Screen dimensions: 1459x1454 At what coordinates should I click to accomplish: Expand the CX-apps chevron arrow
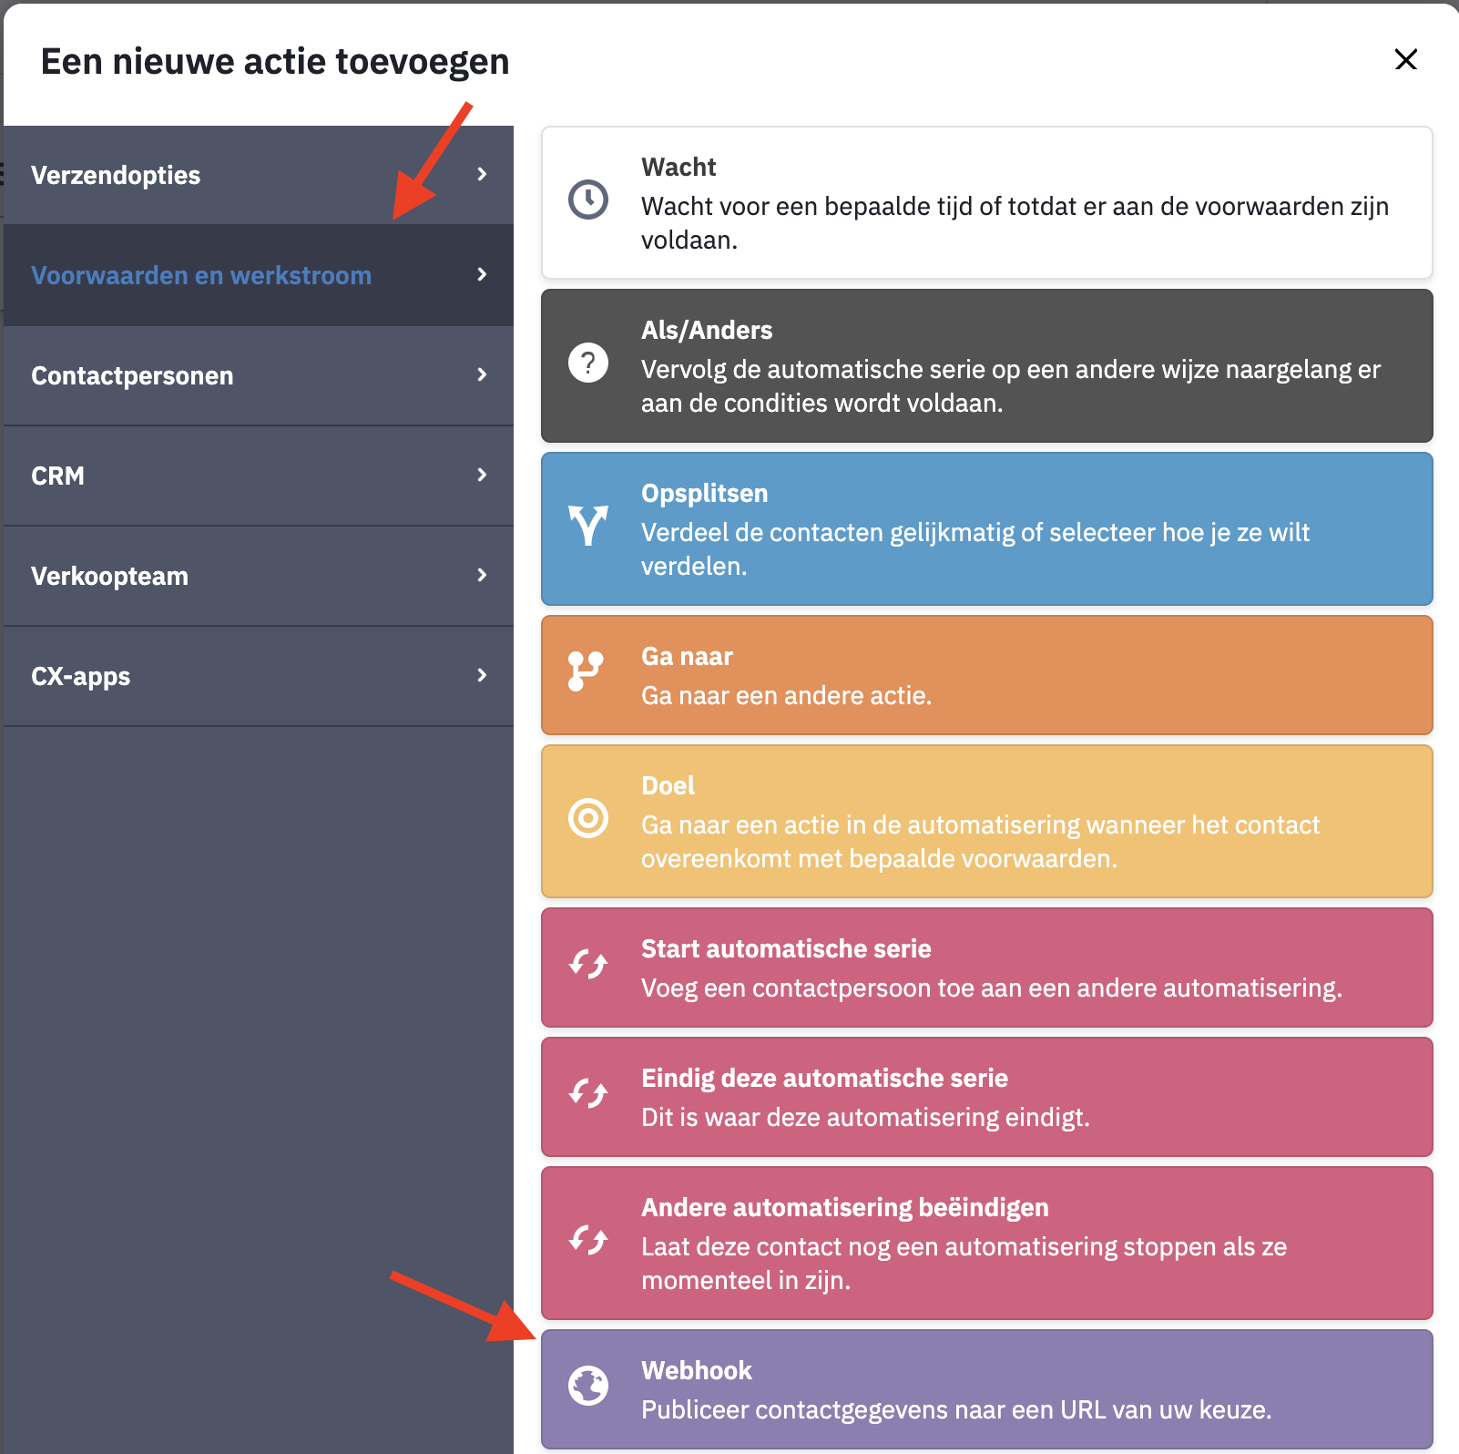click(482, 675)
